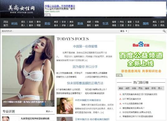This screenshot has height=121, width=167.
Task: Select 健康 subcategory under 生活
Action: click(x=130, y=22)
